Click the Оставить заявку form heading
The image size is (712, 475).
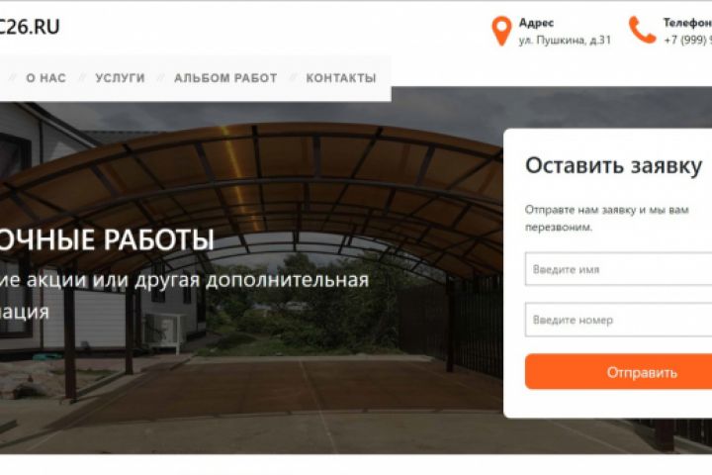[613, 165]
